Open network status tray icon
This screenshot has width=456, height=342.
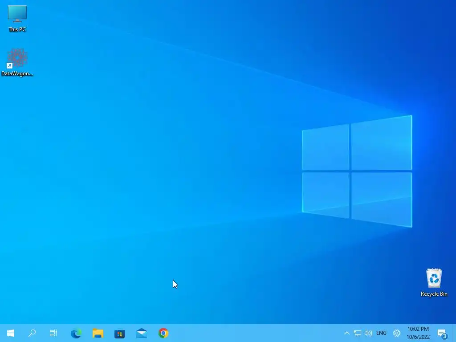(x=358, y=333)
